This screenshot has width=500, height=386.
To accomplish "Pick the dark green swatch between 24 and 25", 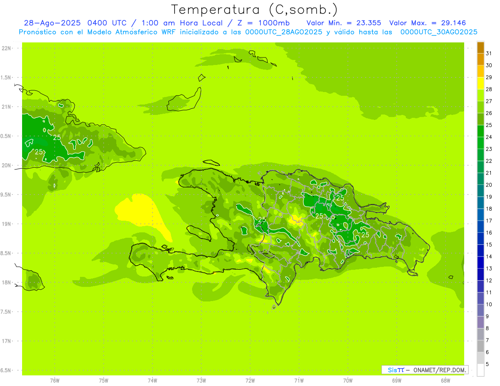I will [480, 131].
